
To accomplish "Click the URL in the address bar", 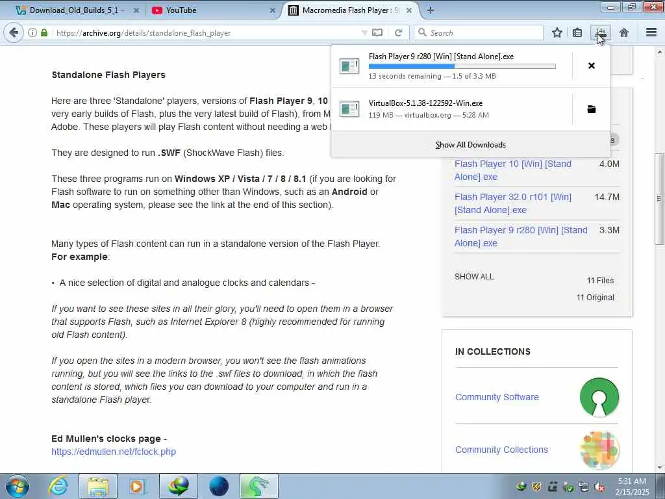I will [144, 32].
